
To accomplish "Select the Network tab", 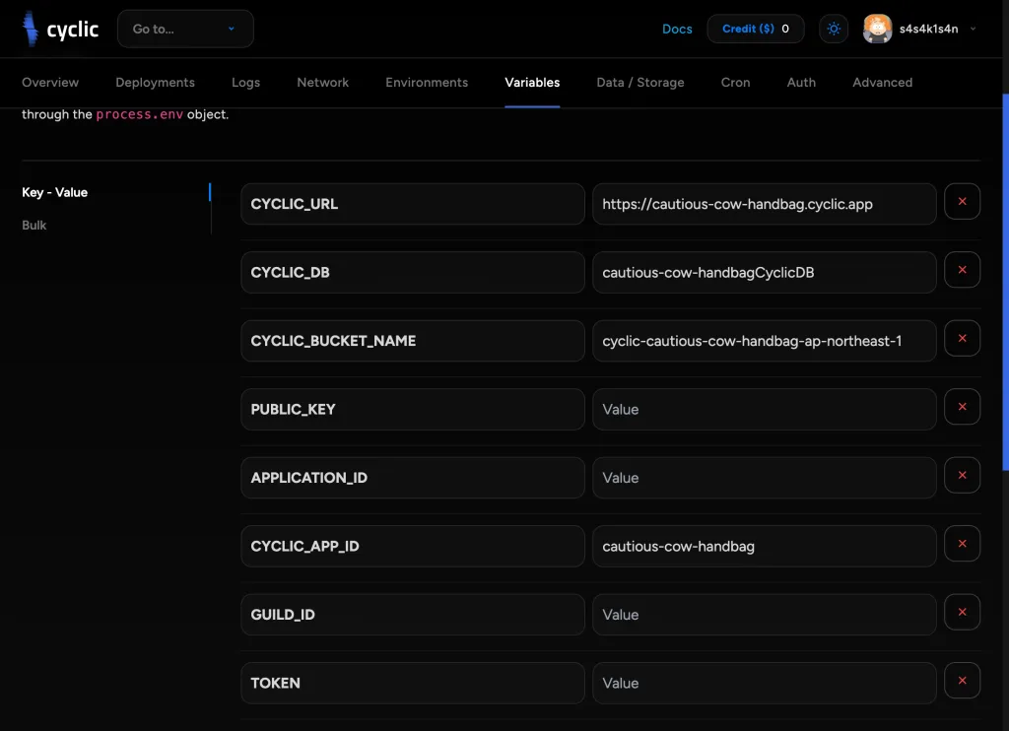I will [322, 83].
